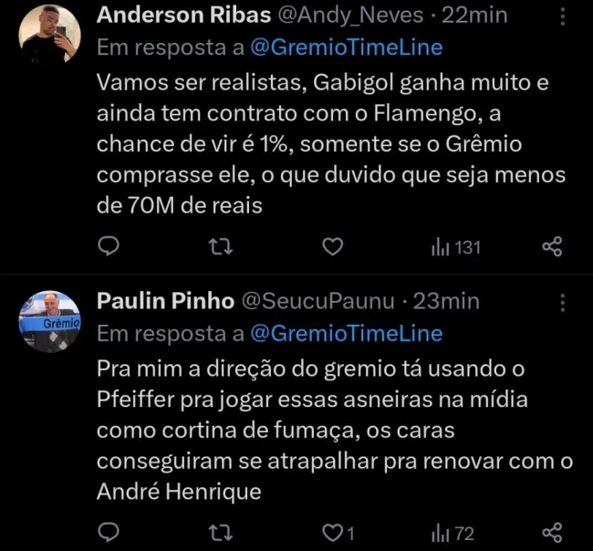Open Paulin Pinho's Grêmio avatar

click(x=50, y=320)
